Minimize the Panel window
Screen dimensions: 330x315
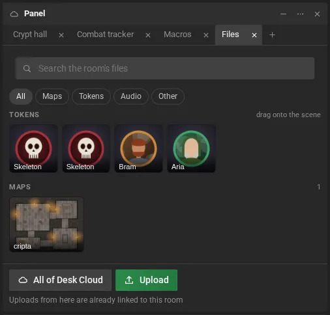[283, 14]
